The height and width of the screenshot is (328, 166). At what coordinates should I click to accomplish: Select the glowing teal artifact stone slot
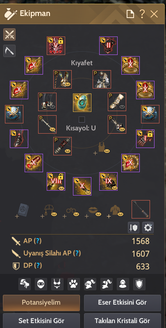tap(82, 103)
